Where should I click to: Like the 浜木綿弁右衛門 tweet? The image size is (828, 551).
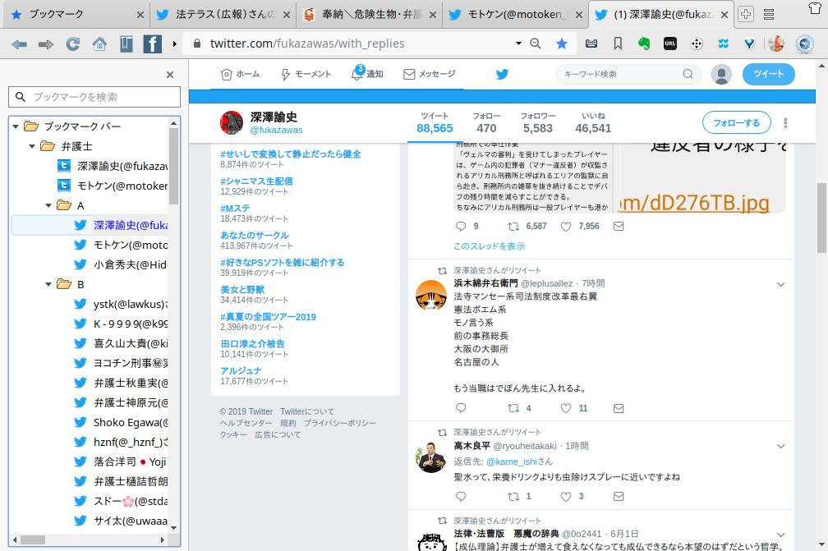click(565, 408)
